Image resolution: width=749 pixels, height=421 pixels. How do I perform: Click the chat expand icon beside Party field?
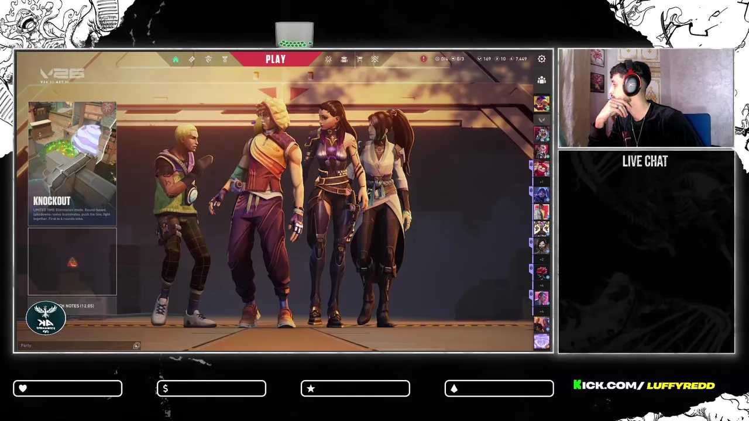pyautogui.click(x=136, y=346)
